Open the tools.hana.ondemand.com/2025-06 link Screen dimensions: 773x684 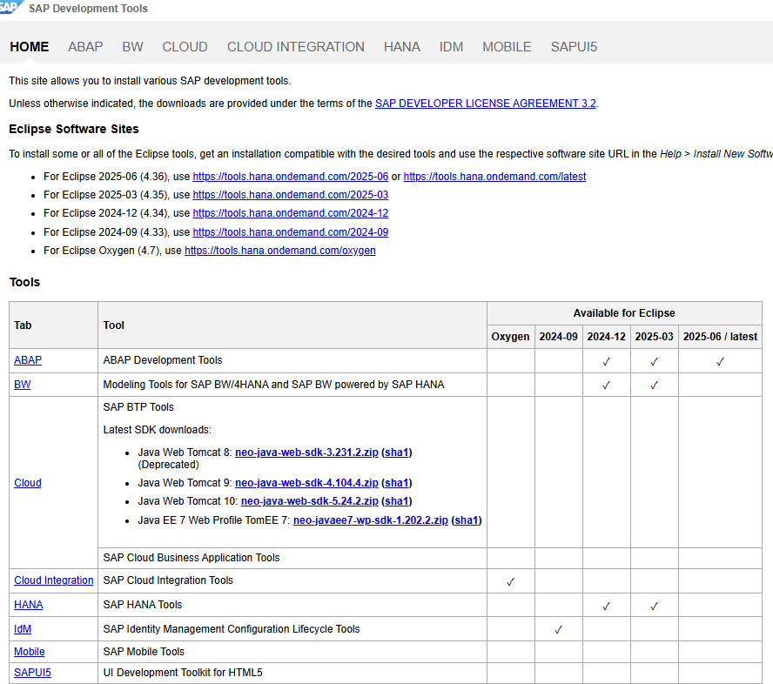[291, 177]
